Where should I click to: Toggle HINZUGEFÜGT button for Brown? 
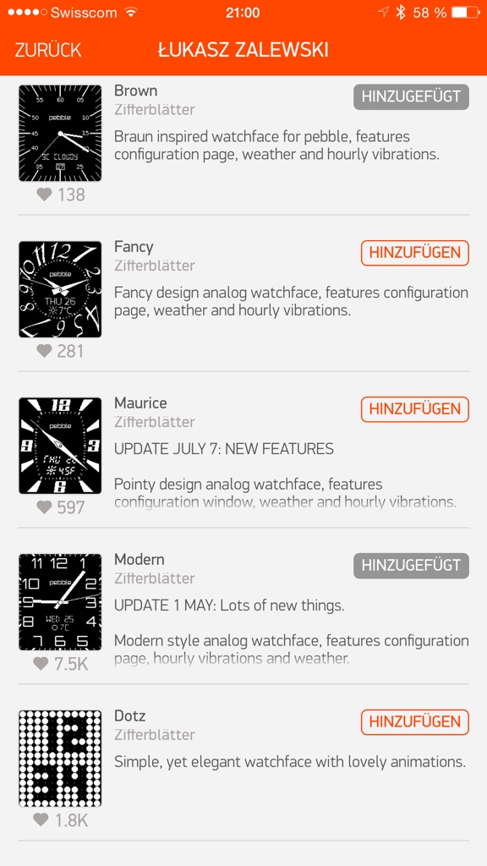coord(412,96)
